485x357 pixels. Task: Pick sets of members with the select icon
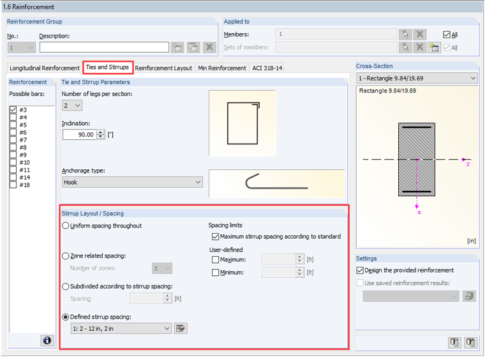(405, 47)
